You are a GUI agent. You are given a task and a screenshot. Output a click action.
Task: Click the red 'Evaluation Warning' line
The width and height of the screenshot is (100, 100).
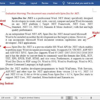[x=42, y=14]
